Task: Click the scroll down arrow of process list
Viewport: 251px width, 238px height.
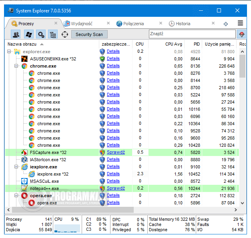Action: tap(242, 203)
